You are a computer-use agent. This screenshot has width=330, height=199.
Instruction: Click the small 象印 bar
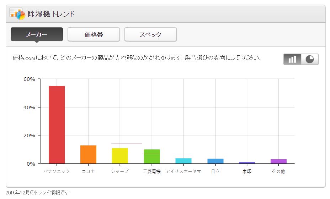click(247, 163)
